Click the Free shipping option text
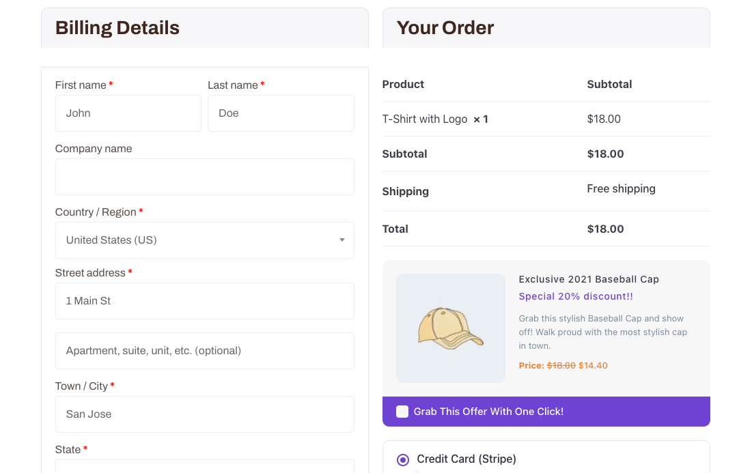Image resolution: width=752 pixels, height=473 pixels. click(621, 189)
